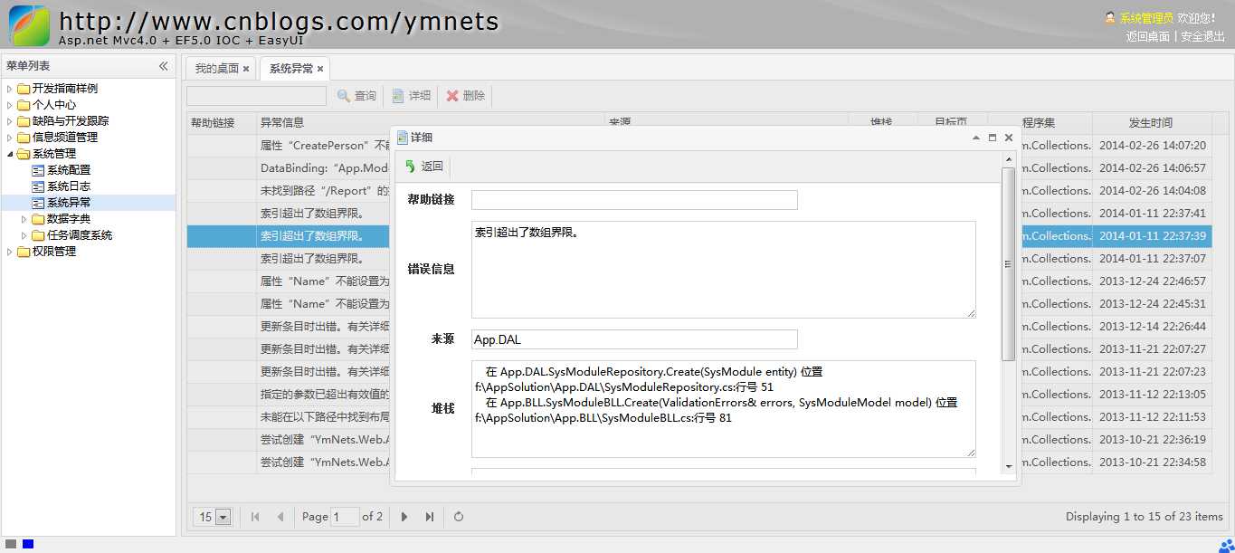Image resolution: width=1235 pixels, height=553 pixels.
Task: Click the green 返回 return arrow icon
Action: click(x=410, y=167)
